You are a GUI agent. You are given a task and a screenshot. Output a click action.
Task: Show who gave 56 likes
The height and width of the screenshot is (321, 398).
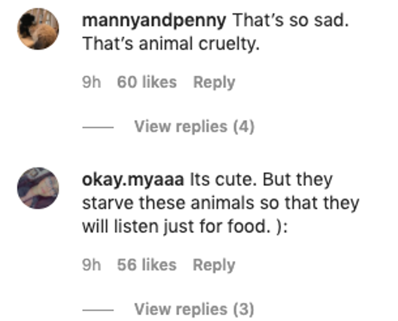tap(147, 265)
